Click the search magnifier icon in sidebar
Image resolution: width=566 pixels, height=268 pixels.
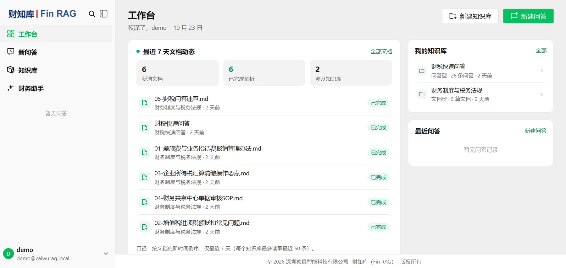point(92,14)
